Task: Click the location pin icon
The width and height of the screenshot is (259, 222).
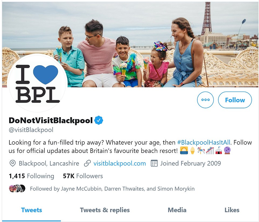Action: [12, 163]
